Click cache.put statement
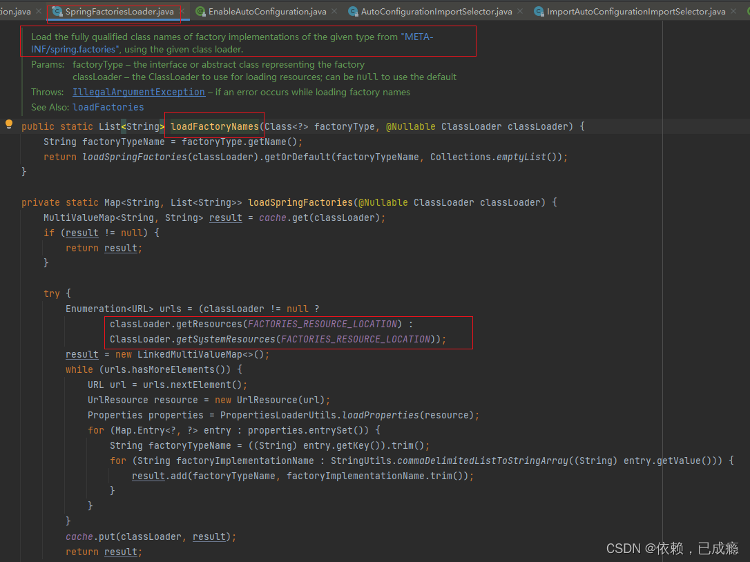 pos(151,536)
